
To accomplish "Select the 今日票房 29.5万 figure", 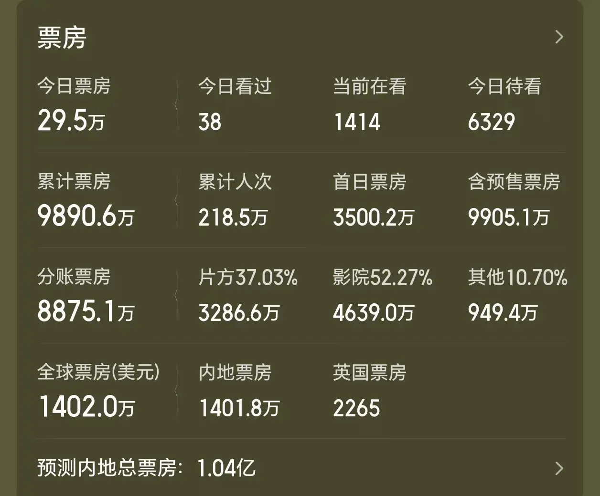I will (71, 121).
